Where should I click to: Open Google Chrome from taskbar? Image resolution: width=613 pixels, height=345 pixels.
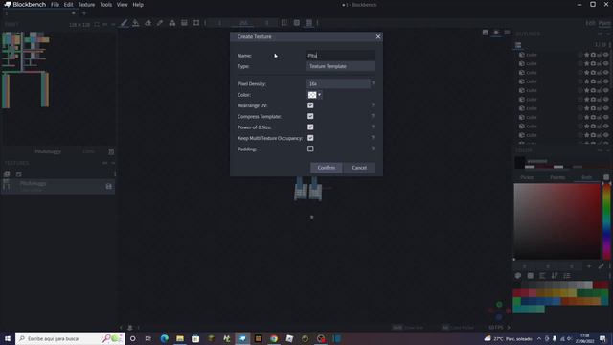pos(274,338)
